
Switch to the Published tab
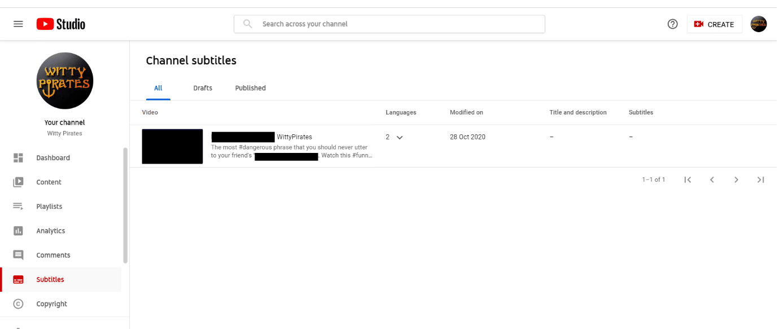[250, 88]
